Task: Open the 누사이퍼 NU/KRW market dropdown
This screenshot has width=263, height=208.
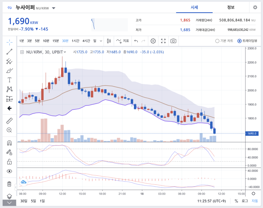Action: tap(54, 8)
